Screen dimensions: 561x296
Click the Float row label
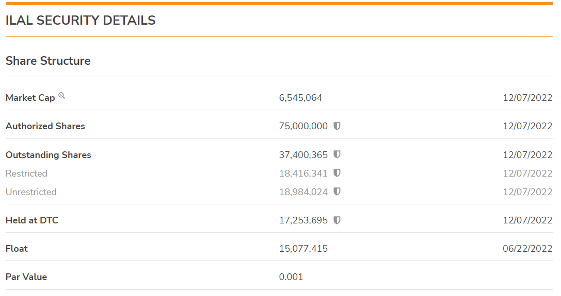click(17, 249)
